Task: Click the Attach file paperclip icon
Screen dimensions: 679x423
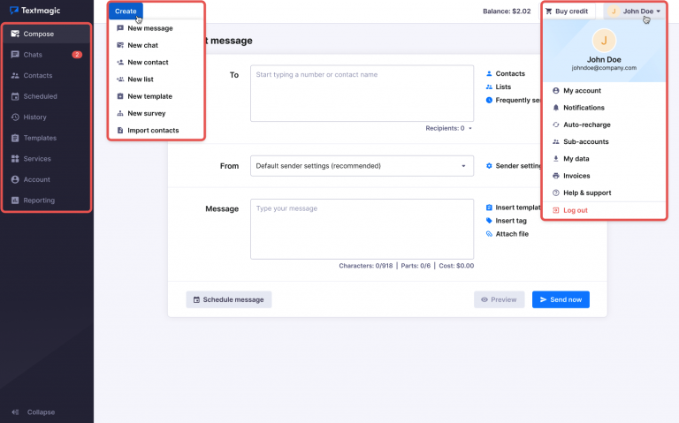Action: click(489, 234)
